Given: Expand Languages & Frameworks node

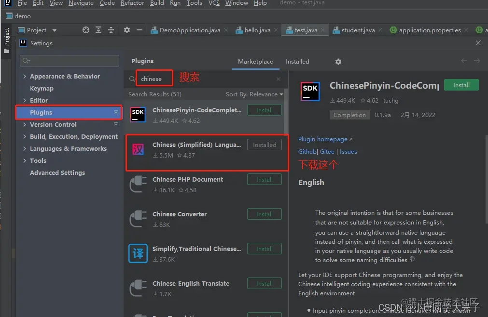Looking at the screenshot, I should pos(25,148).
